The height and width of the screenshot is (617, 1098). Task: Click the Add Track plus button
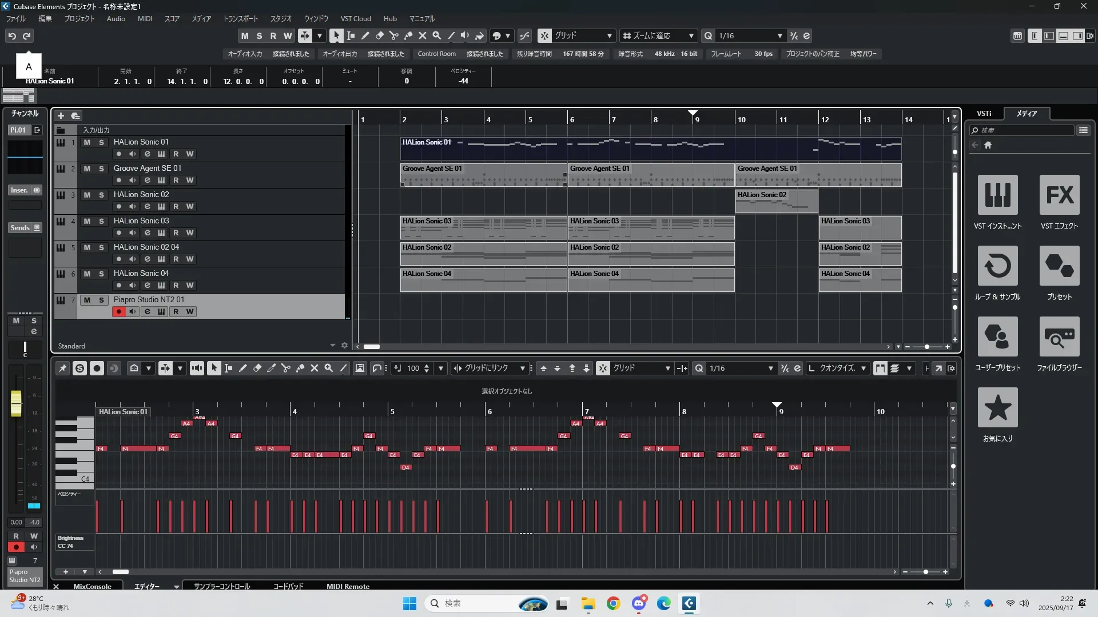(x=61, y=116)
